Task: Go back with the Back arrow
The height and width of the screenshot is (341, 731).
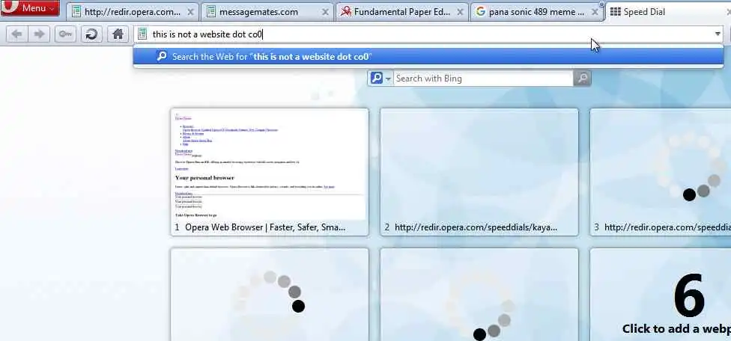Action: tap(16, 34)
